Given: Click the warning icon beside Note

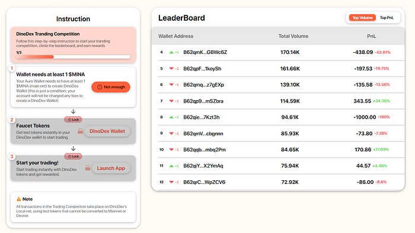Looking at the screenshot, I should click(18, 199).
